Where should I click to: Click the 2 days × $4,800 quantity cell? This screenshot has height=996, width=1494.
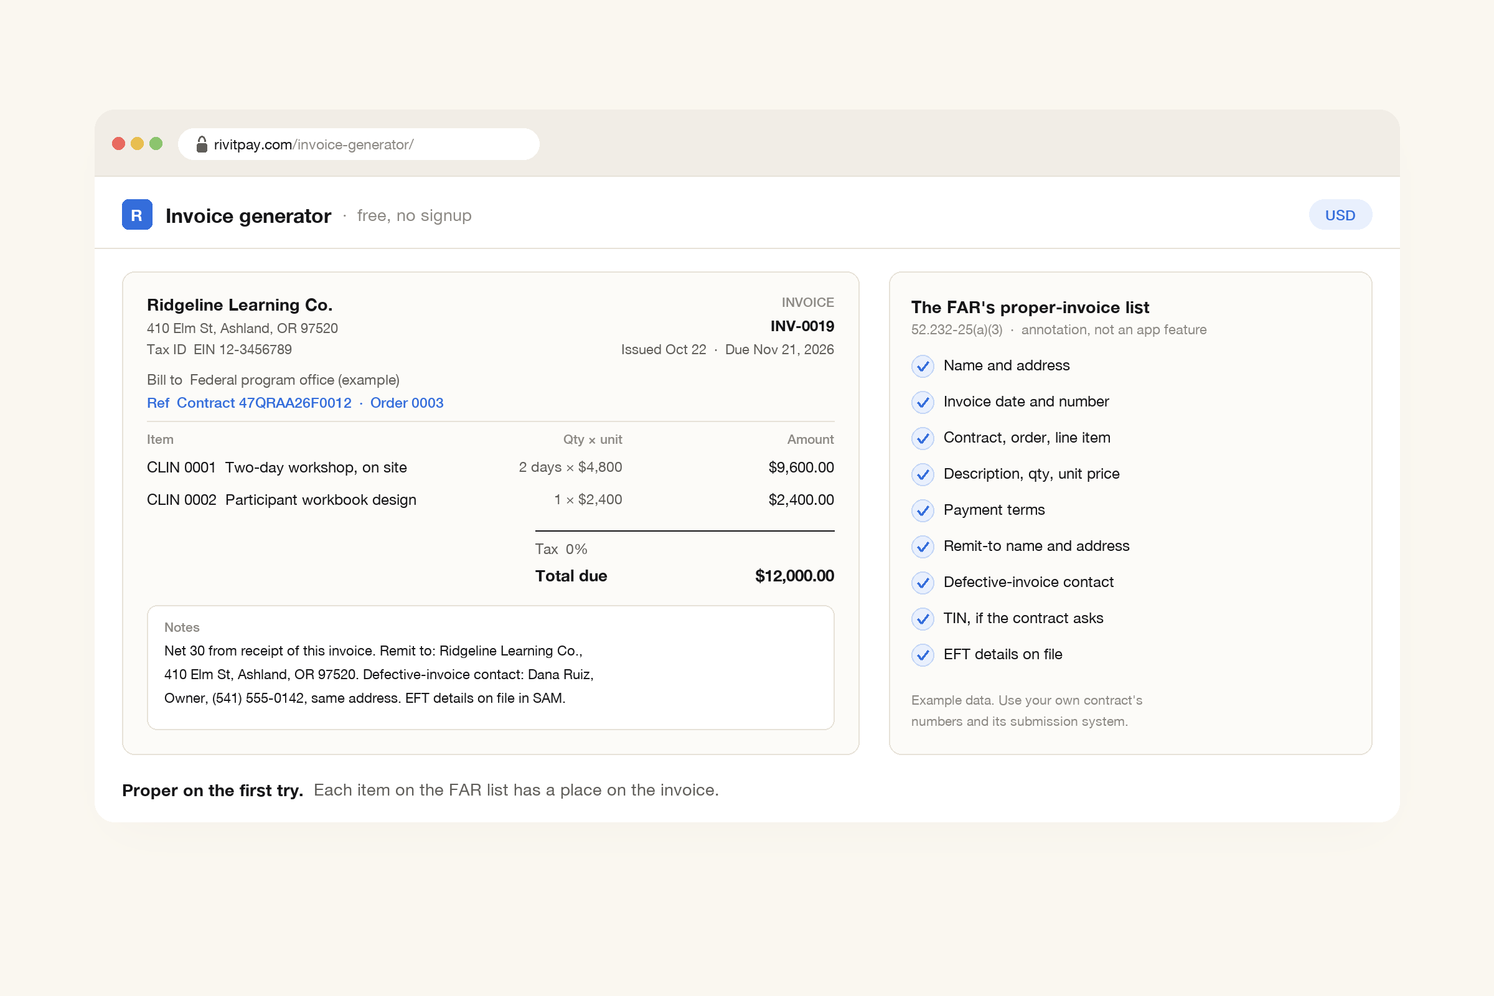570,467
